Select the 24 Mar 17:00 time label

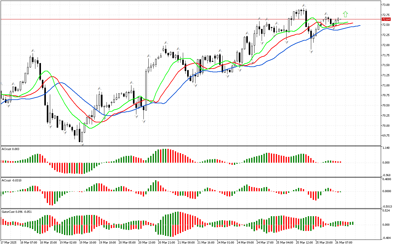tap(265, 243)
